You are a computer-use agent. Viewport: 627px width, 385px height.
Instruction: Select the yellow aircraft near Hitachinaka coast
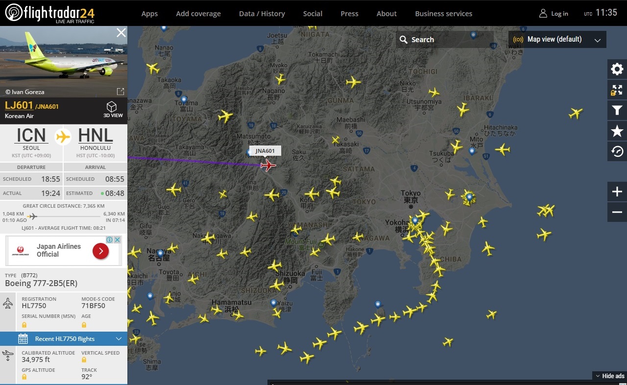pyautogui.click(x=503, y=149)
